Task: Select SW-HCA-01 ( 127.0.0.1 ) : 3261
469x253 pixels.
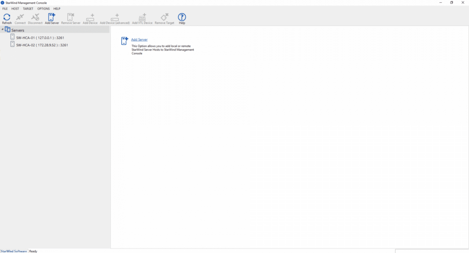Action: pyautogui.click(x=40, y=38)
